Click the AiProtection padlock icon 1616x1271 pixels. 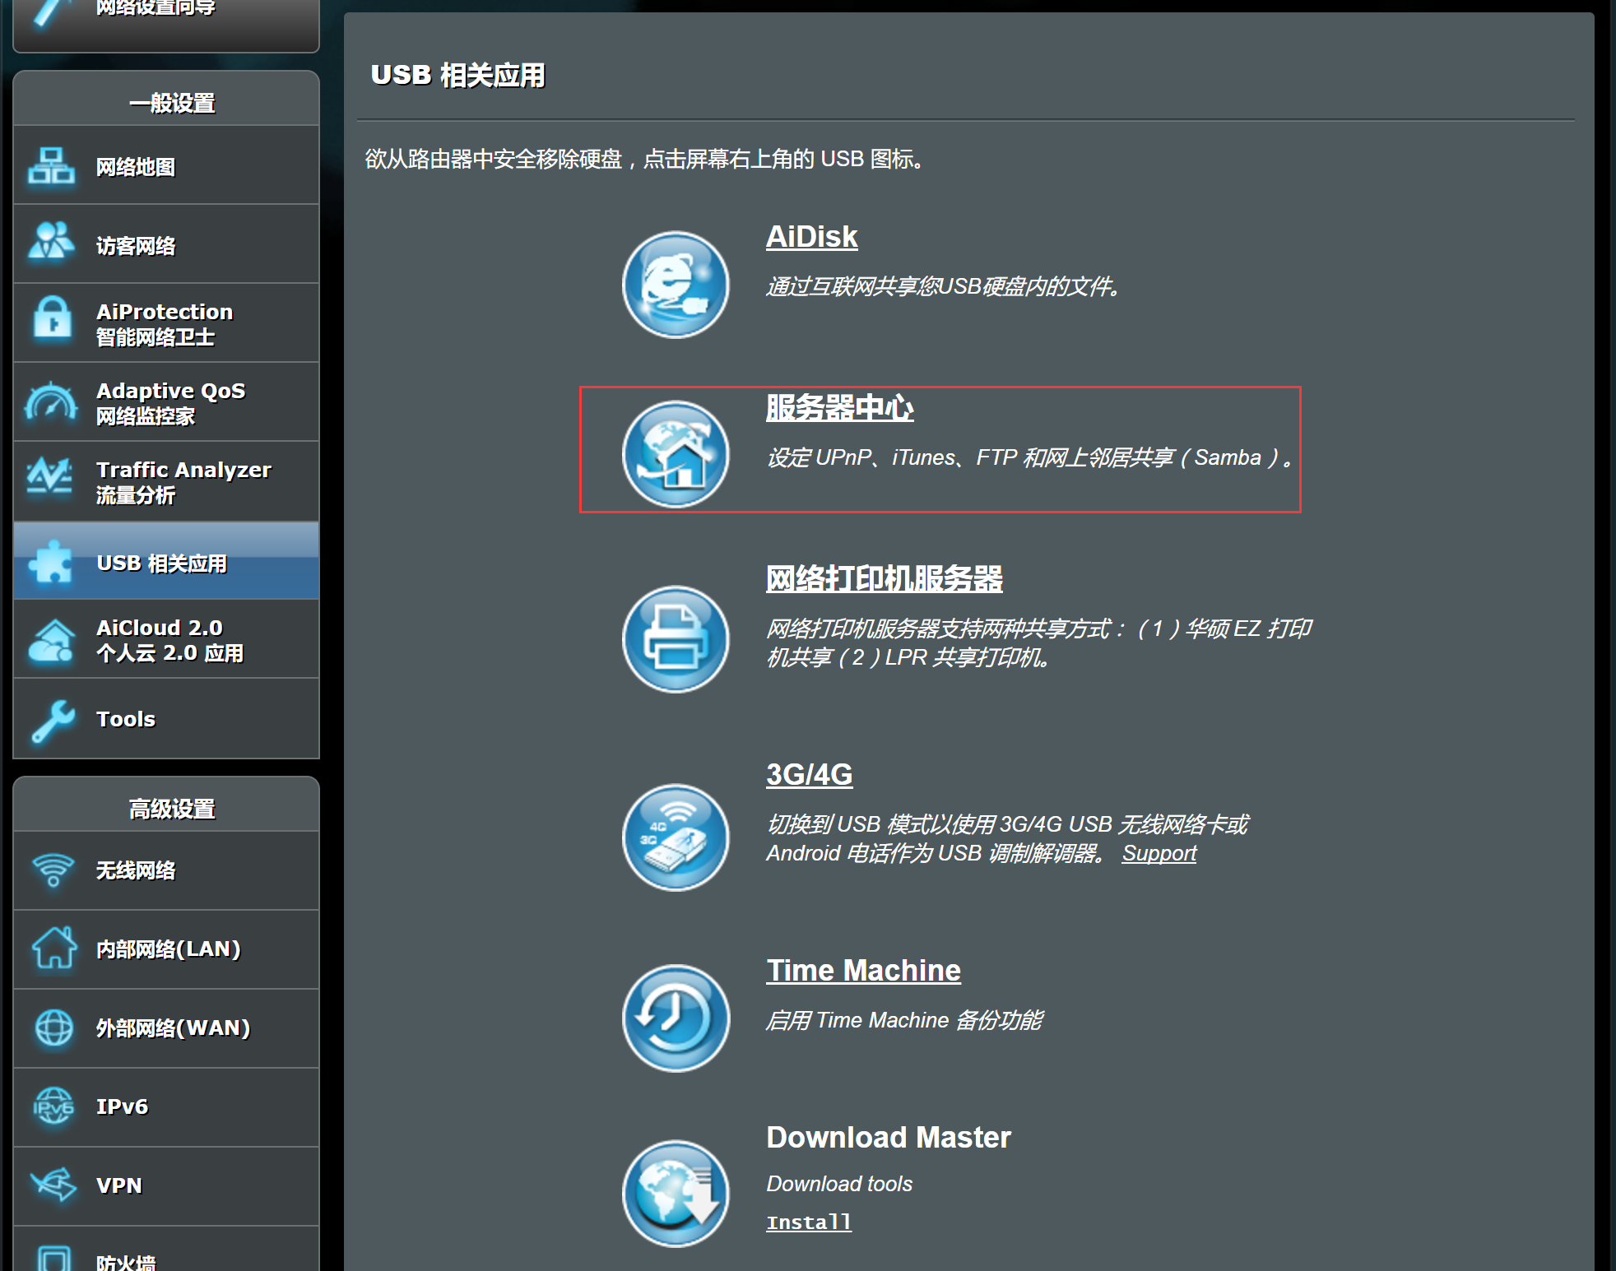tap(53, 319)
